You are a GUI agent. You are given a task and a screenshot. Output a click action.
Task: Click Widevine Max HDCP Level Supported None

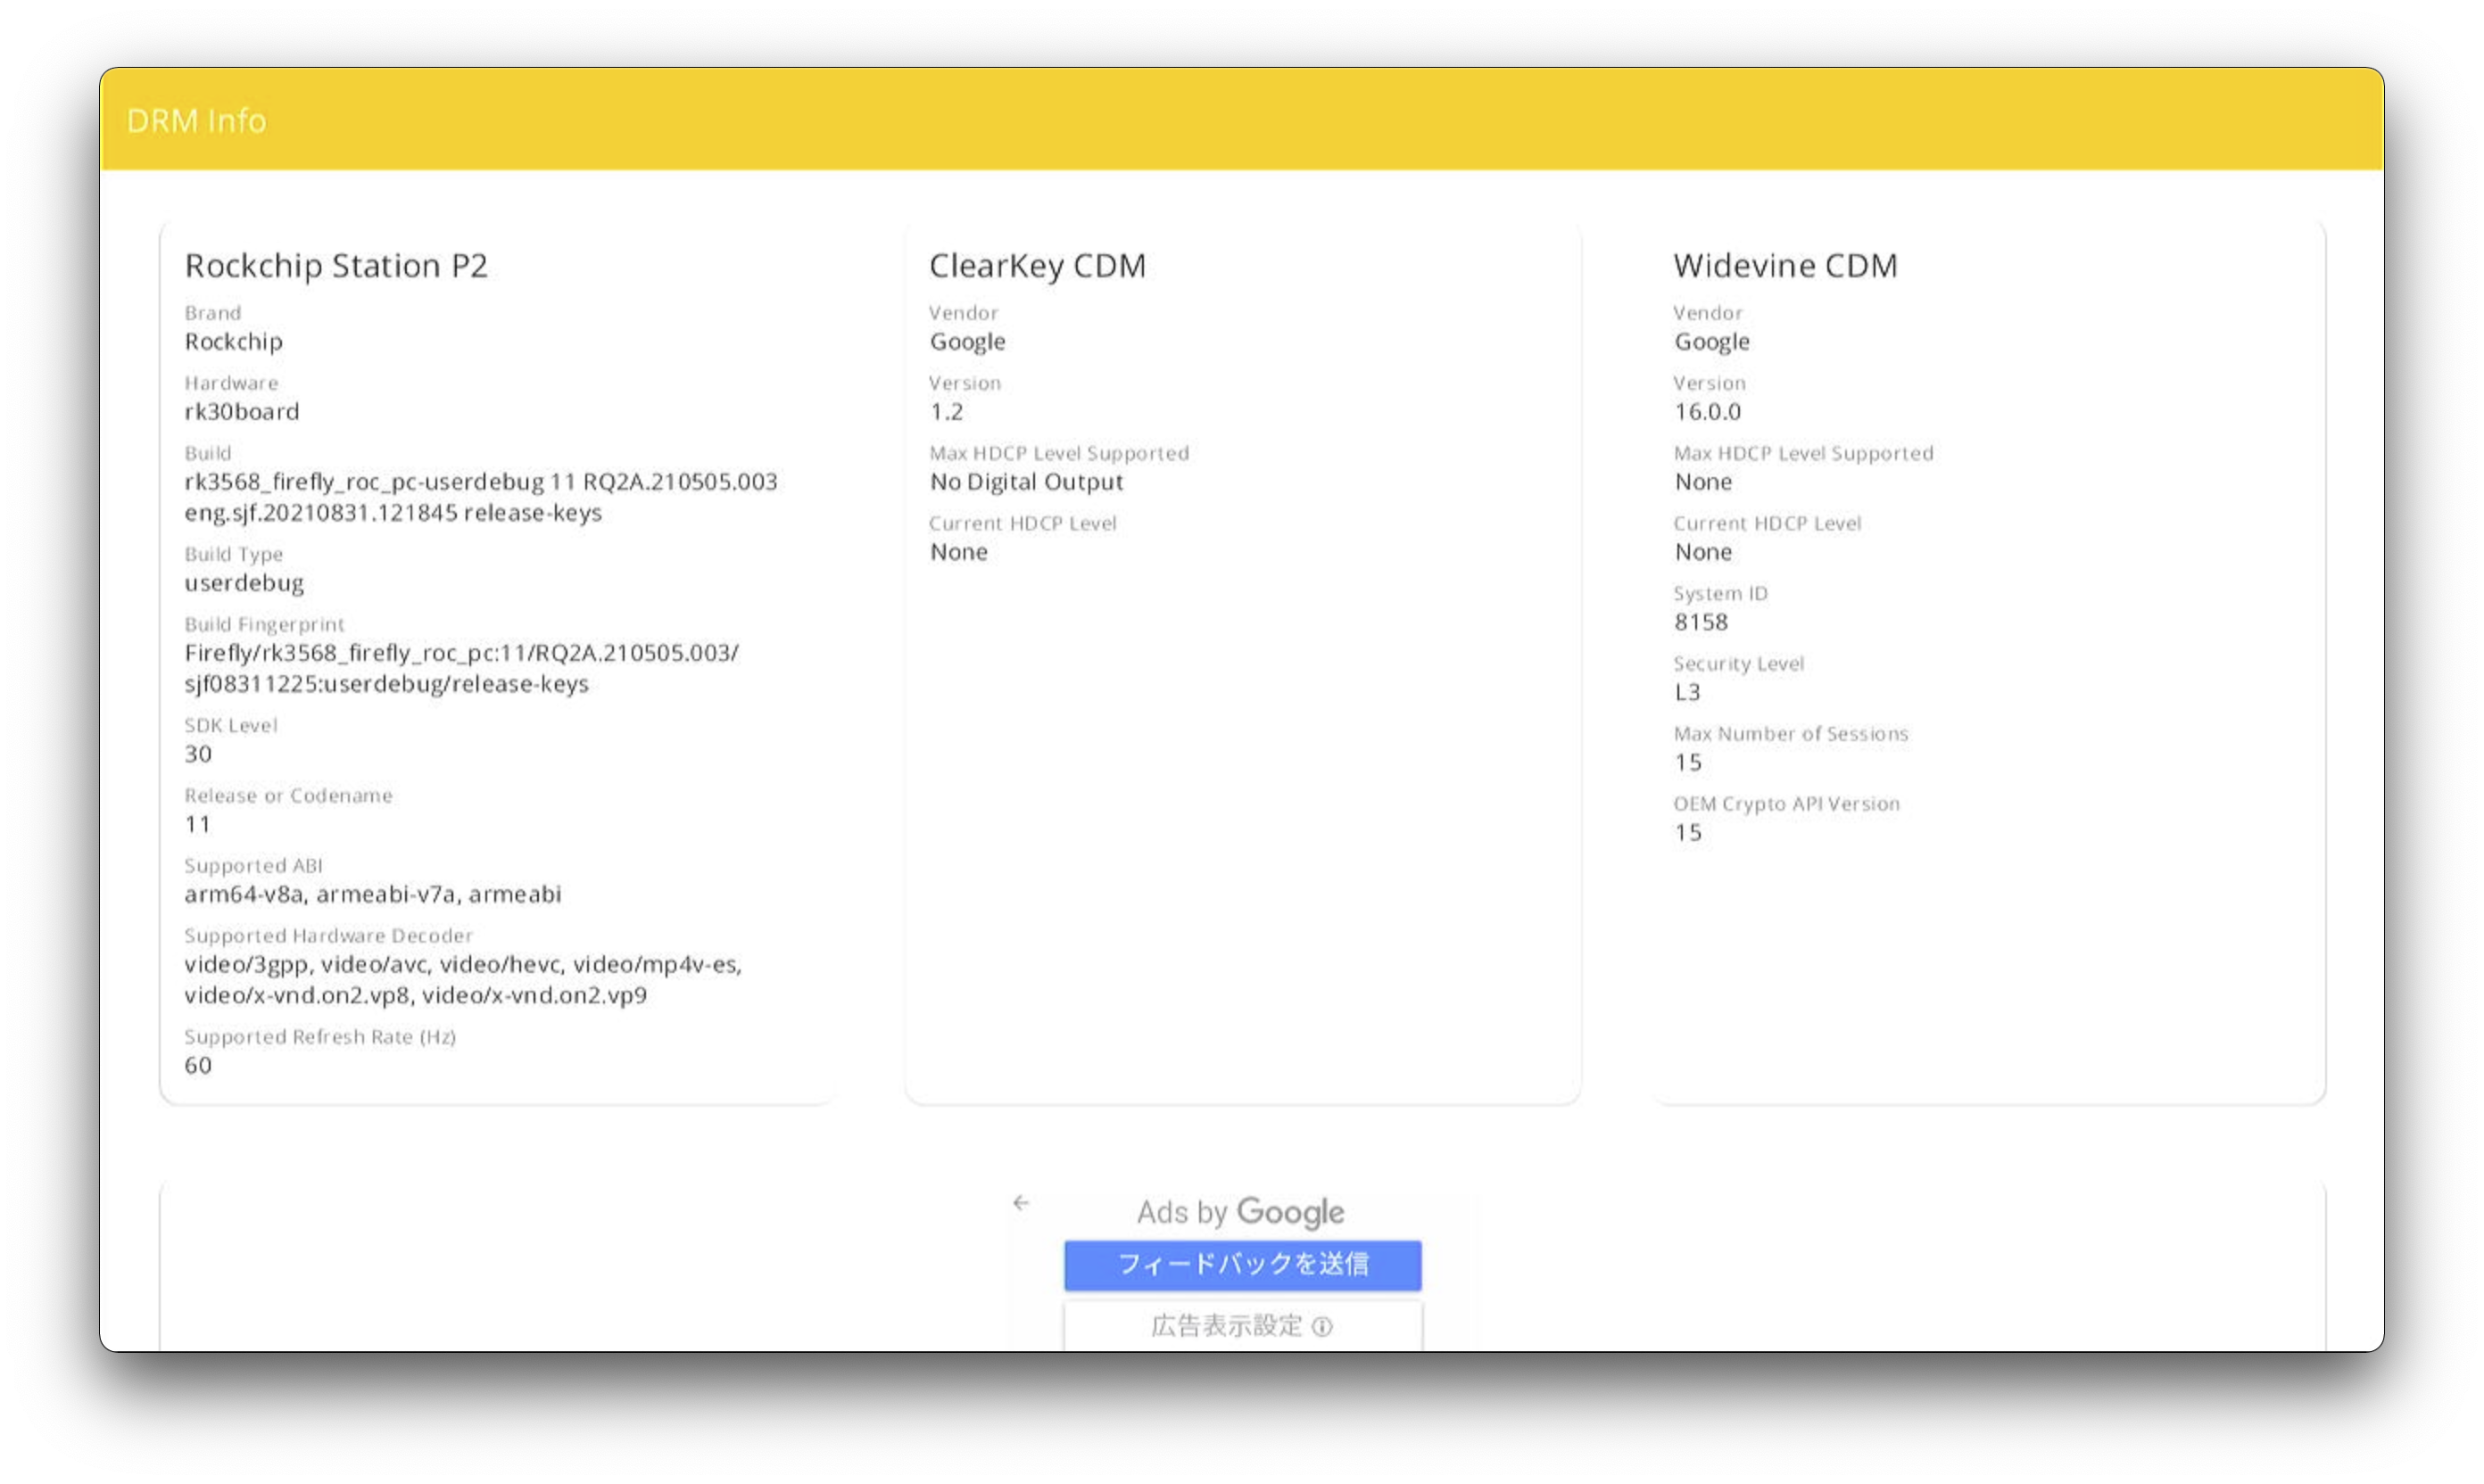click(x=1702, y=482)
